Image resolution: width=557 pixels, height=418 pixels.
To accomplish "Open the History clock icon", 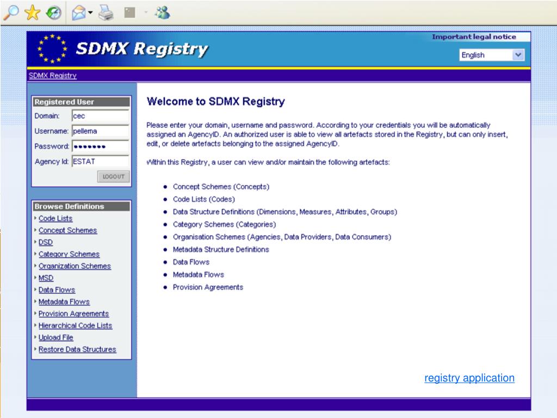I will click(54, 13).
